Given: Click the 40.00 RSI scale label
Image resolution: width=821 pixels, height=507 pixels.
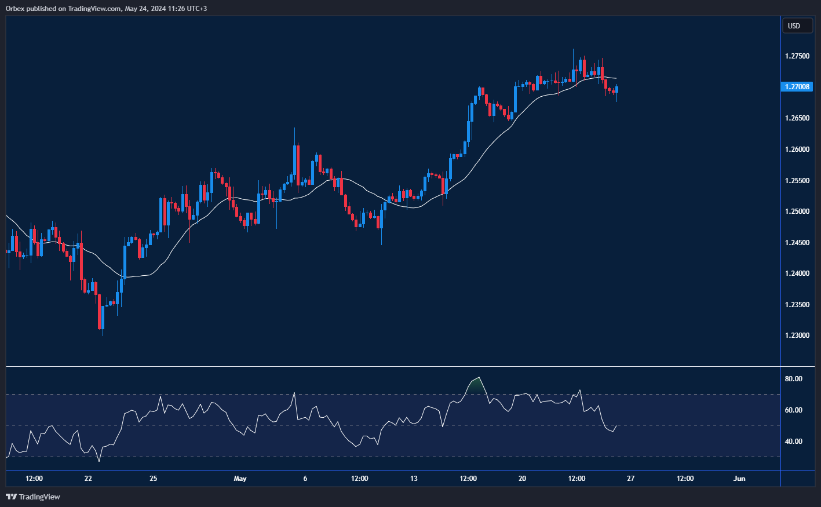Looking at the screenshot, I should pyautogui.click(x=793, y=442).
